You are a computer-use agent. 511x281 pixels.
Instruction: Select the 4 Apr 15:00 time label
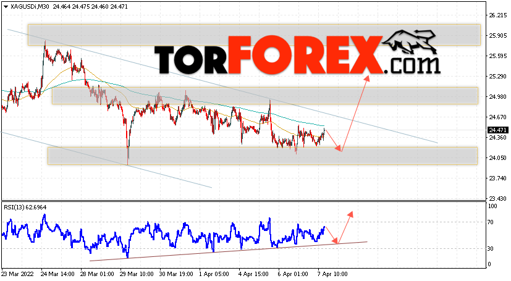(253, 274)
